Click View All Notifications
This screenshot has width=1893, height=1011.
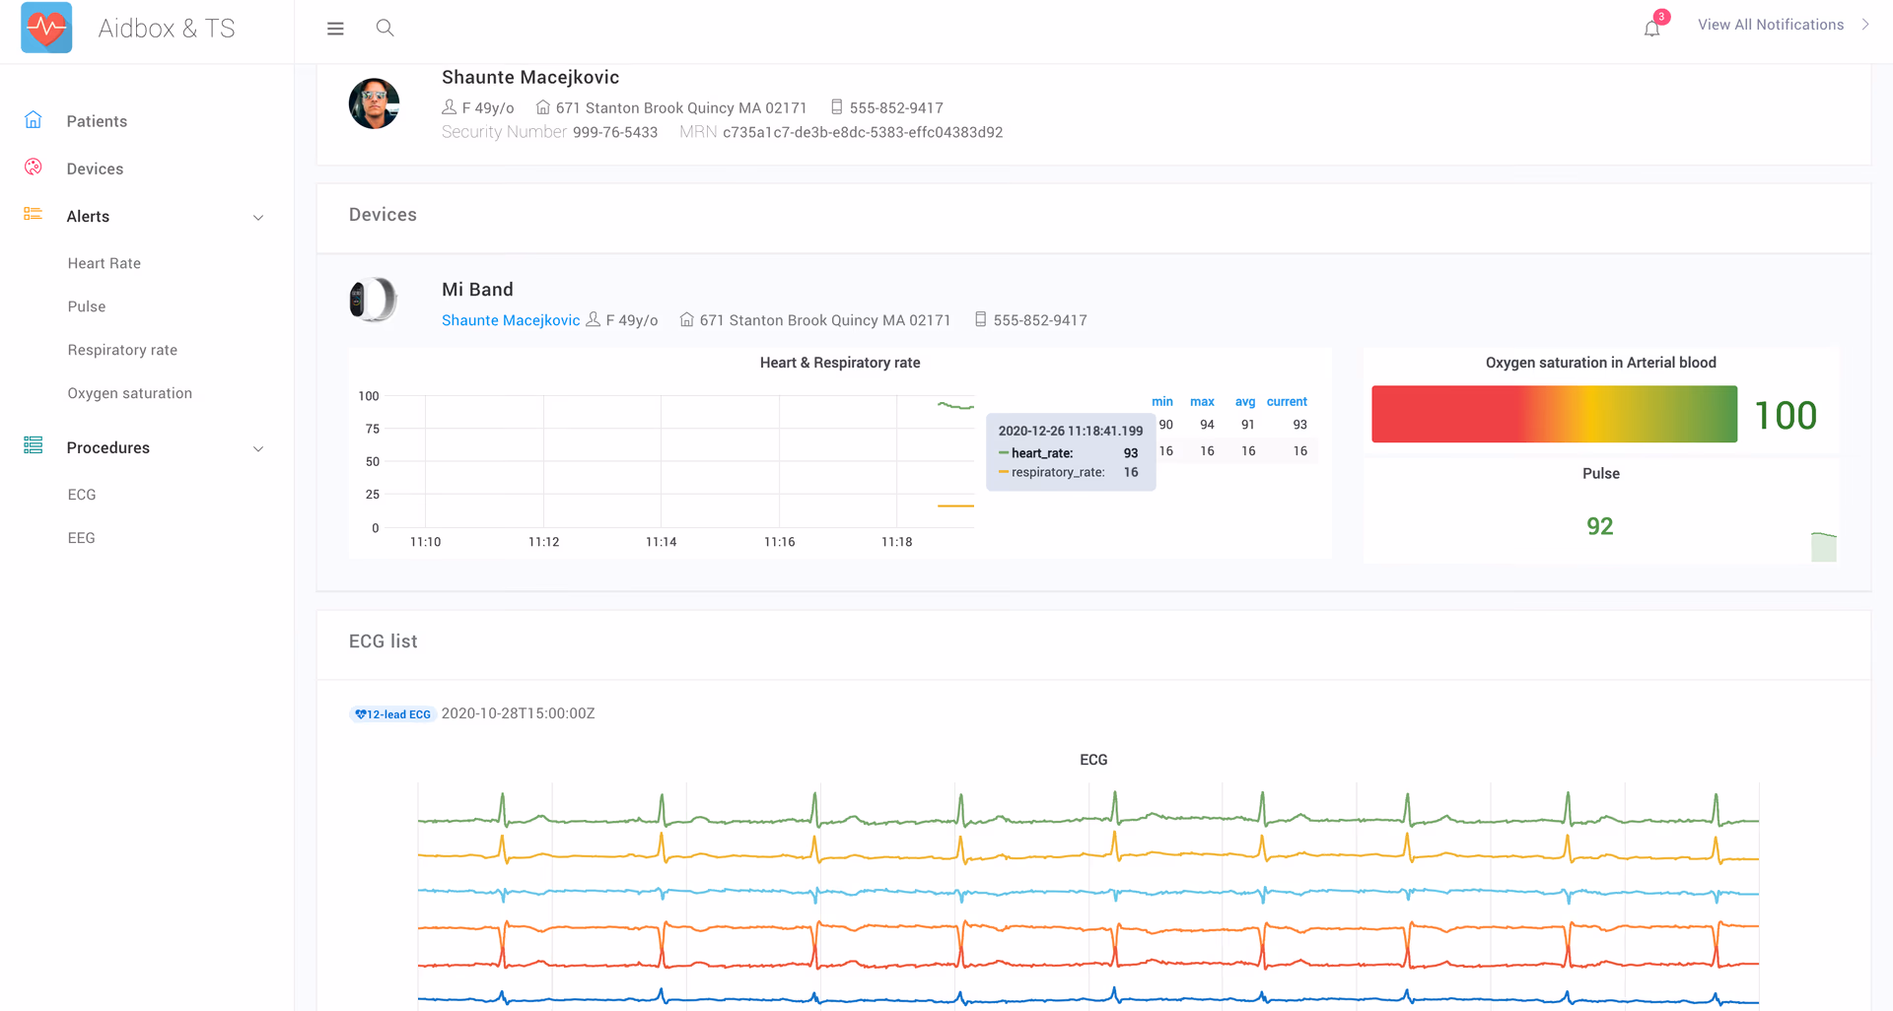[x=1770, y=24]
